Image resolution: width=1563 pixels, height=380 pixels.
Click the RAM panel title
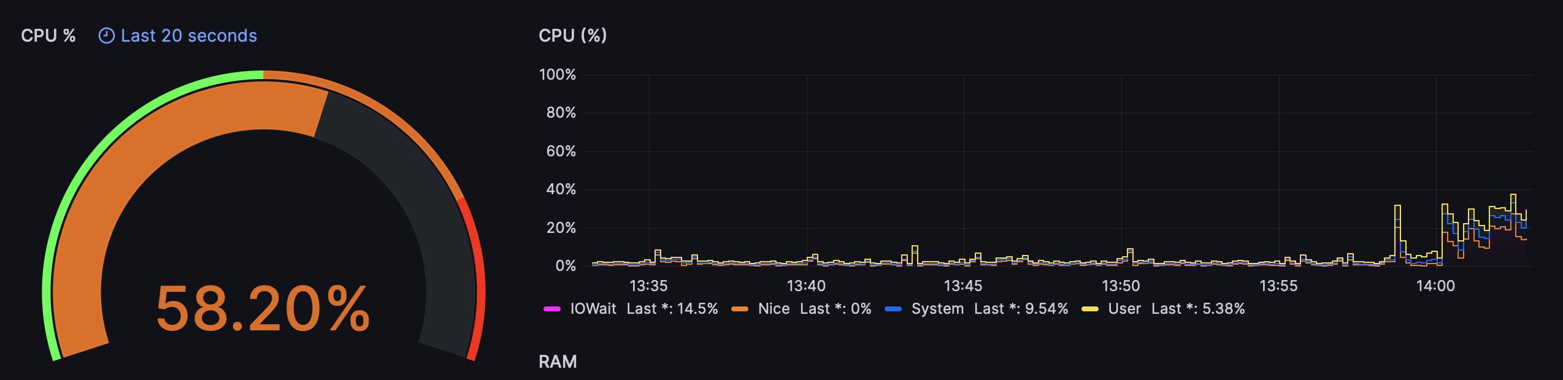558,362
